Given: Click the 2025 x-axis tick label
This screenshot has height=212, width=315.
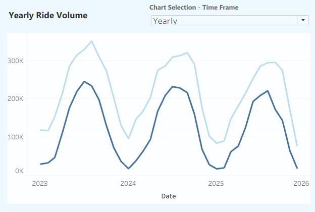Looking at the screenshot, I should tap(216, 183).
